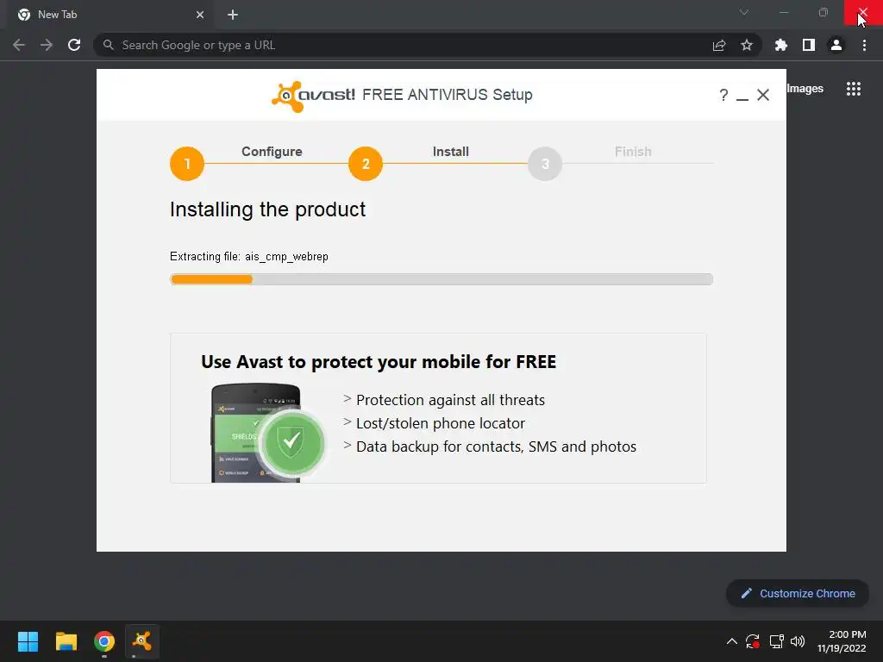Image resolution: width=883 pixels, height=662 pixels.
Task: Click the Configure step label
Action: (272, 152)
